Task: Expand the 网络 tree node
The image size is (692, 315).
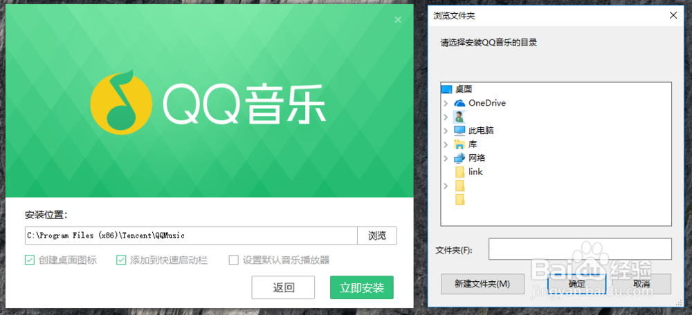Action: [x=446, y=157]
